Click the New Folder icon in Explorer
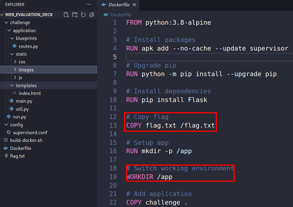This screenshot has height=207, width=293. coord(75,15)
